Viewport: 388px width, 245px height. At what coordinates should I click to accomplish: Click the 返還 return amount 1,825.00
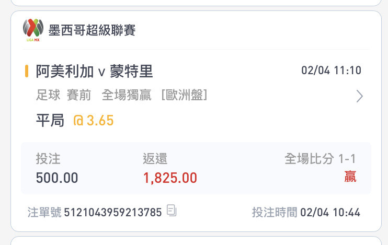(170, 178)
